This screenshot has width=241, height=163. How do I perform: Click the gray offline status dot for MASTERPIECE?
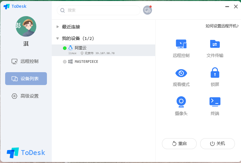coord(65,62)
